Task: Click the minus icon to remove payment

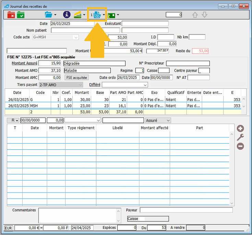Action: 241,146
